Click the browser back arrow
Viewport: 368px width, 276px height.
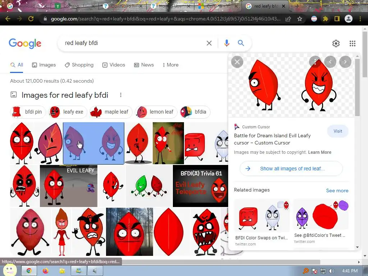[8, 19]
